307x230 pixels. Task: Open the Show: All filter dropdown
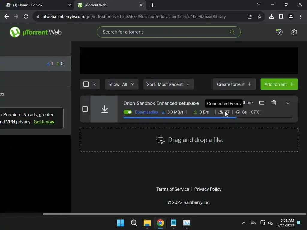coord(122,84)
